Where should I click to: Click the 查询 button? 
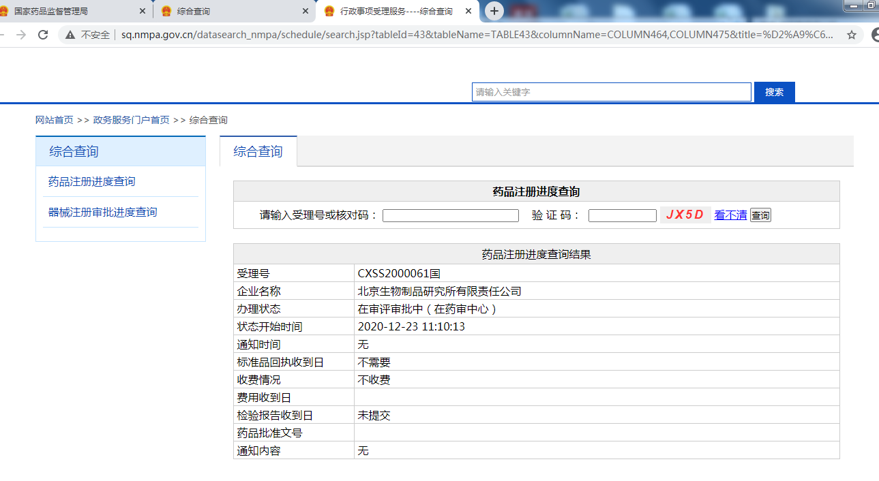(760, 215)
